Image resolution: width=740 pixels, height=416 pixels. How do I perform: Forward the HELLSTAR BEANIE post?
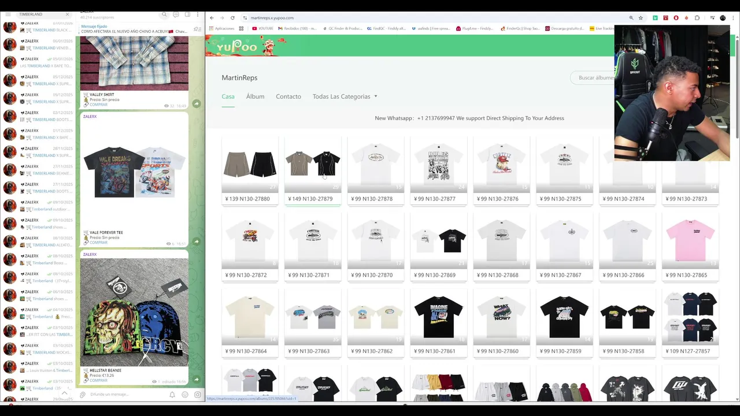pyautogui.click(x=197, y=380)
